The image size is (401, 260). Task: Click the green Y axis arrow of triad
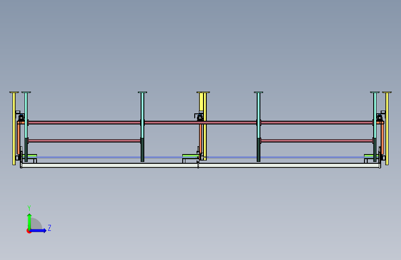[29, 222]
